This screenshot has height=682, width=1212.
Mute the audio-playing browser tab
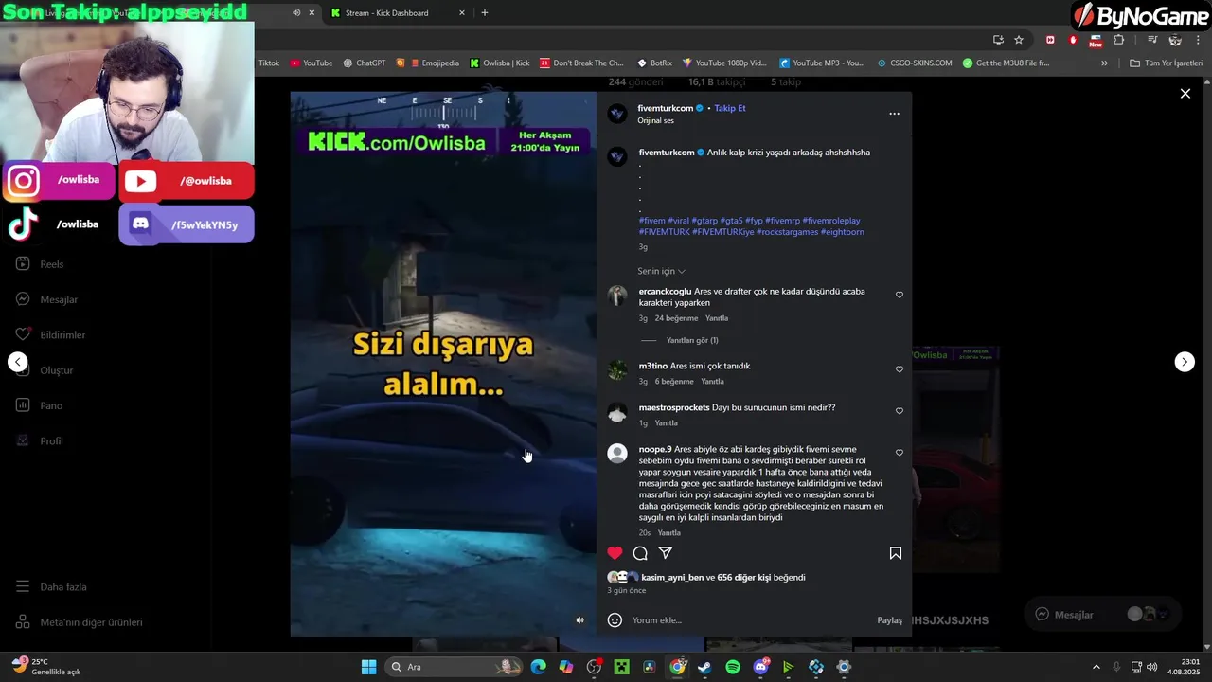296,13
